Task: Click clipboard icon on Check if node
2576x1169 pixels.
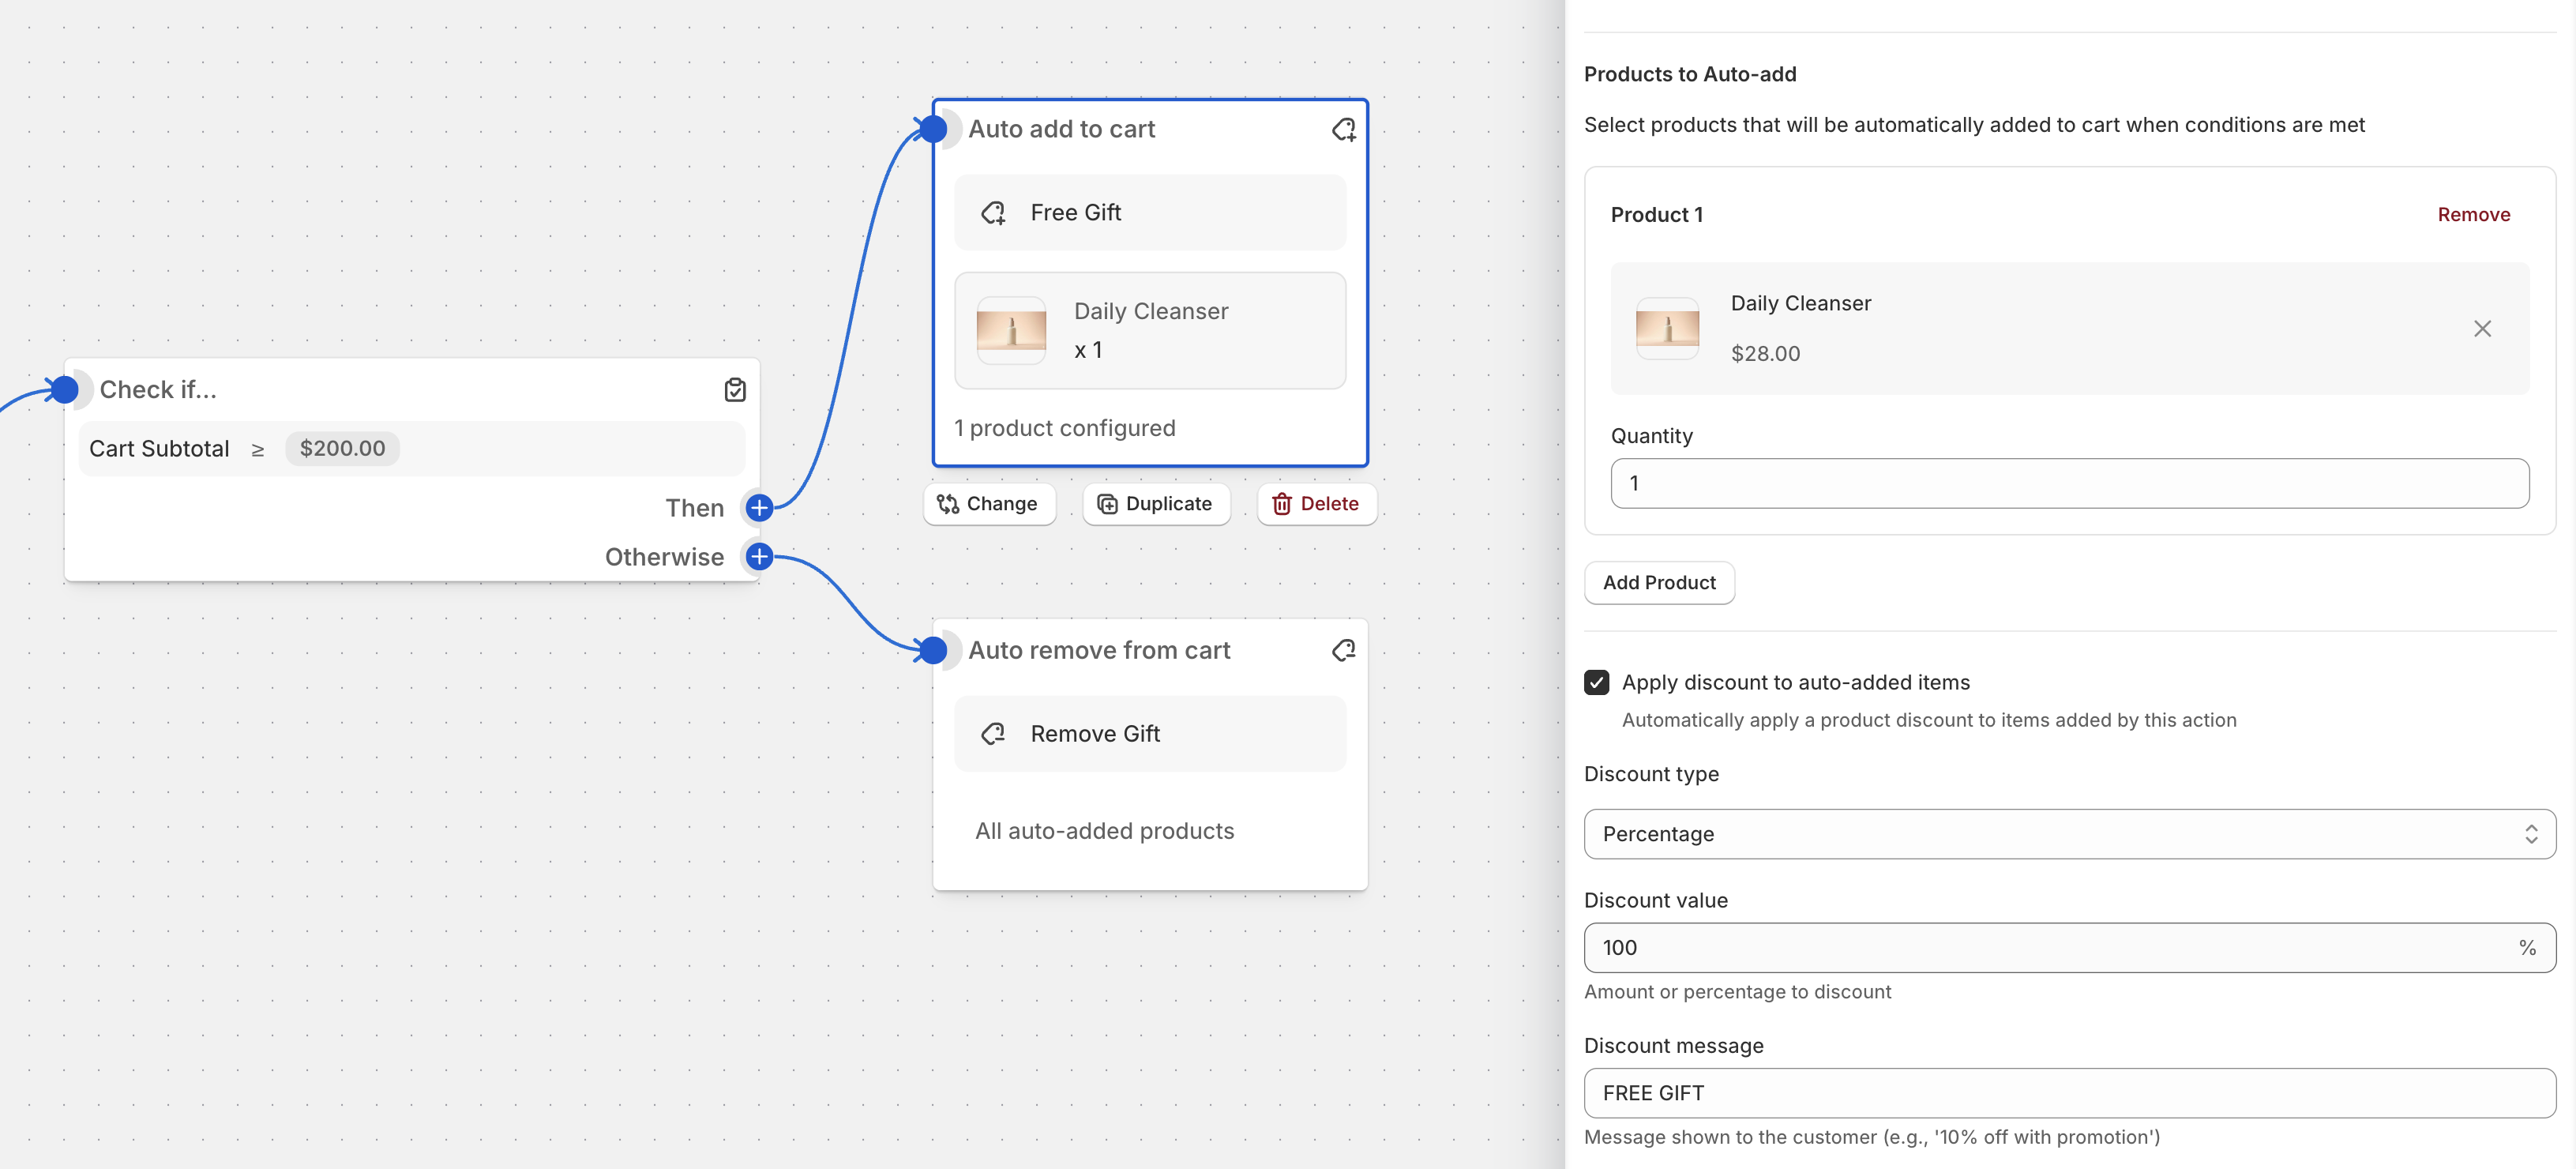Action: (735, 390)
